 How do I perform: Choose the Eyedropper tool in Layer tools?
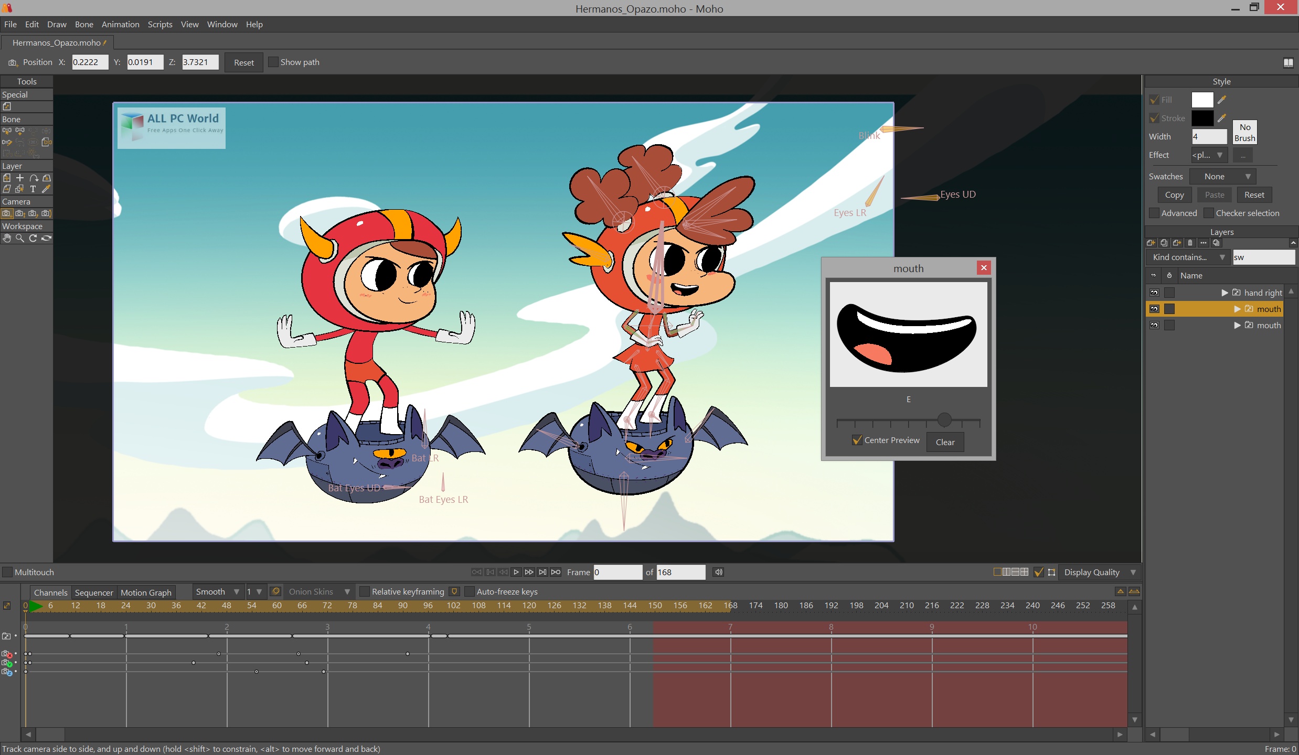coord(46,189)
